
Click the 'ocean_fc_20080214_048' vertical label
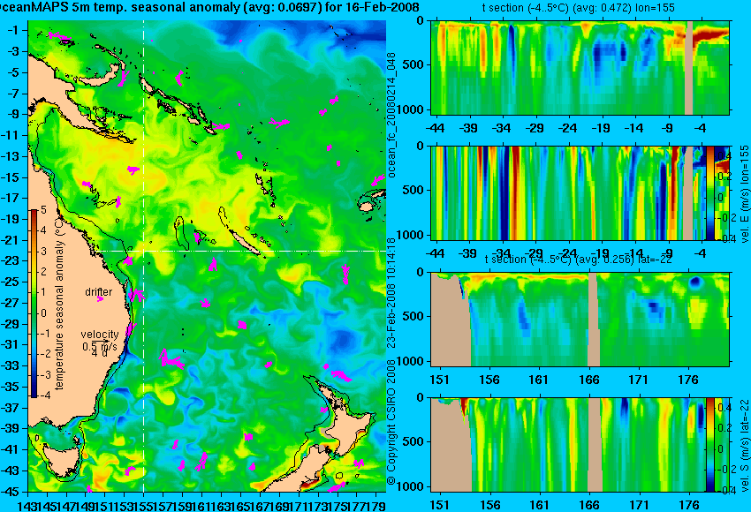coord(391,115)
